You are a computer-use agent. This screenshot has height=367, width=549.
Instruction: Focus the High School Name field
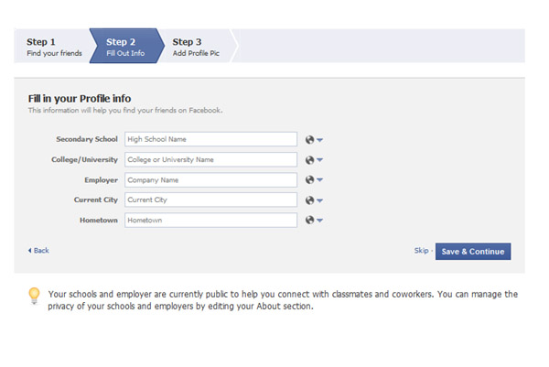210,139
